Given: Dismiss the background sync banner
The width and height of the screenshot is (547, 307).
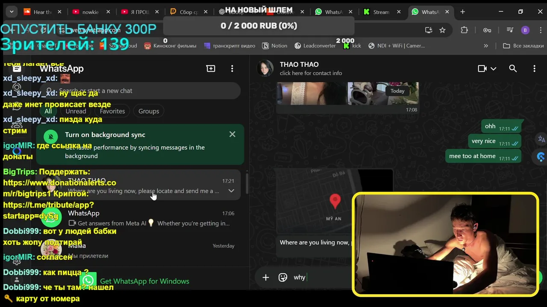Looking at the screenshot, I should [232, 134].
